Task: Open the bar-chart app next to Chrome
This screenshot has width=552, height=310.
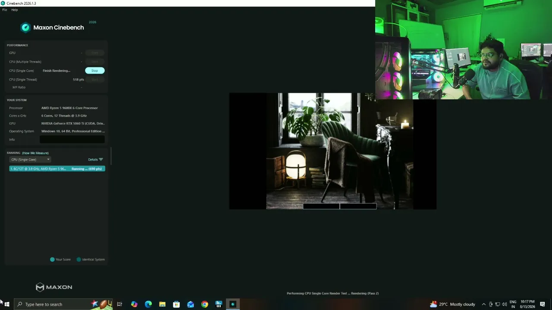Action: point(219,304)
